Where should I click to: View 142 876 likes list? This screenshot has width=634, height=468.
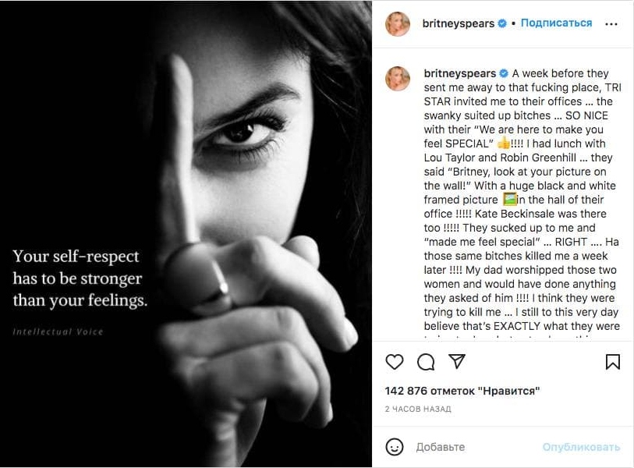(x=462, y=391)
